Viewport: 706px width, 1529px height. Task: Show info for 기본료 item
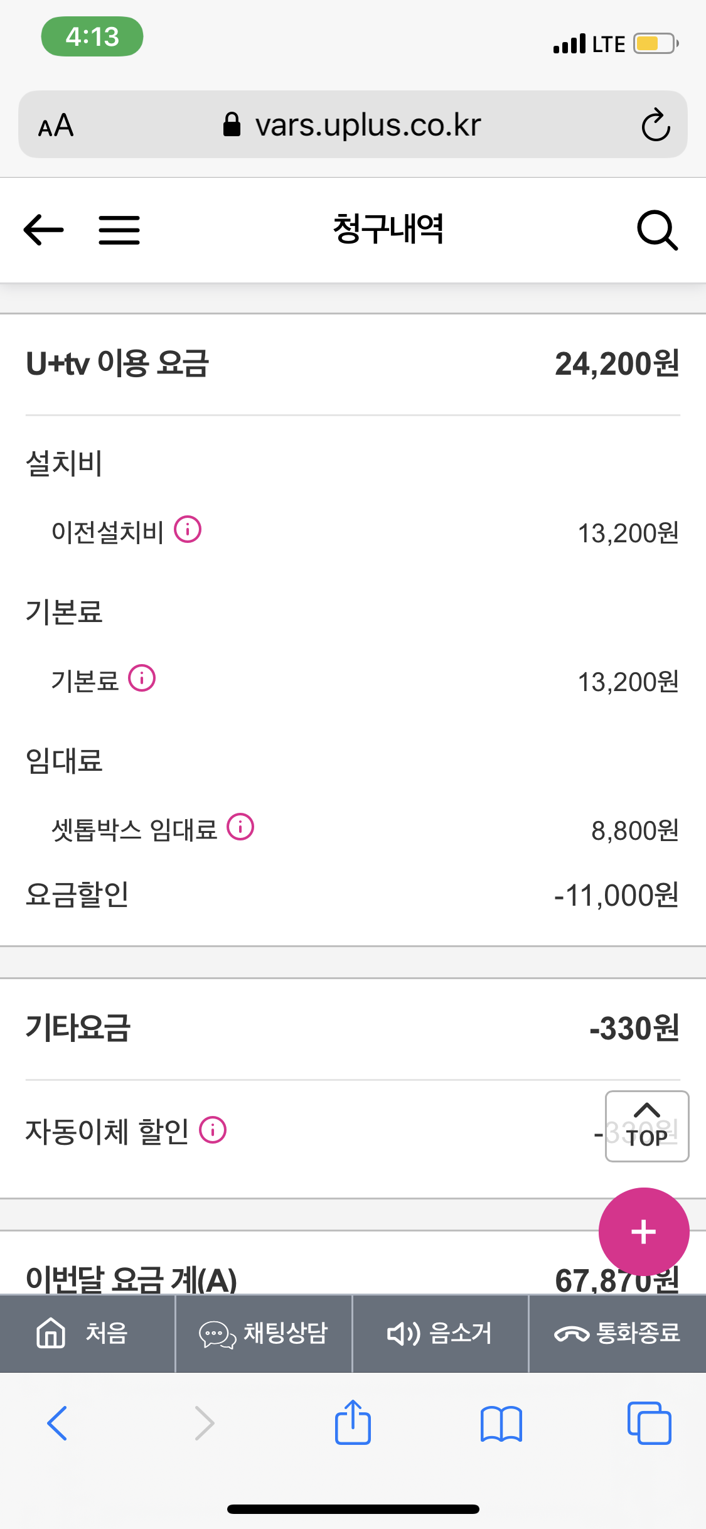coord(142,679)
